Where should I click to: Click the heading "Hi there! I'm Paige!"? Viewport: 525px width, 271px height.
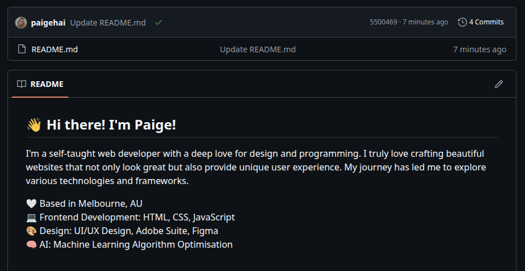tap(111, 124)
